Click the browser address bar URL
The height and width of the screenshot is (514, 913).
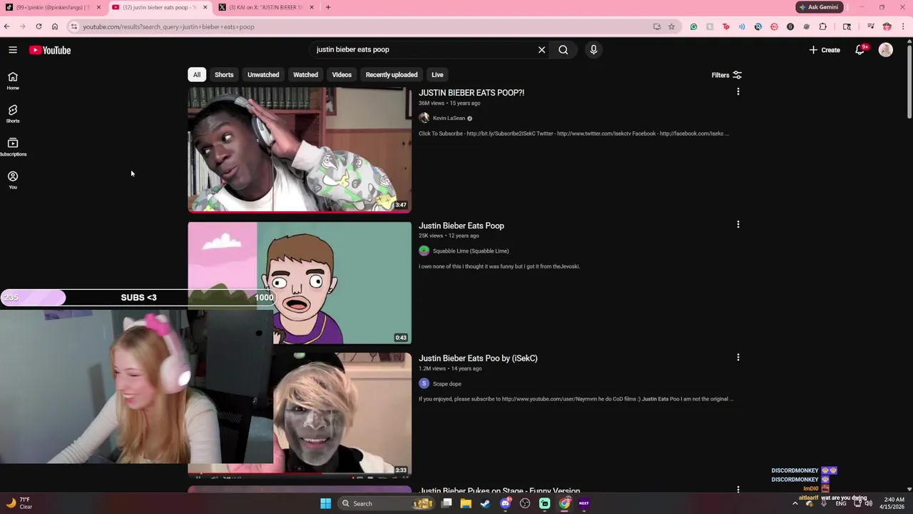pyautogui.click(x=168, y=27)
